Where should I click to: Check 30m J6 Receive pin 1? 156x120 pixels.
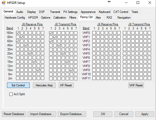point(18,49)
